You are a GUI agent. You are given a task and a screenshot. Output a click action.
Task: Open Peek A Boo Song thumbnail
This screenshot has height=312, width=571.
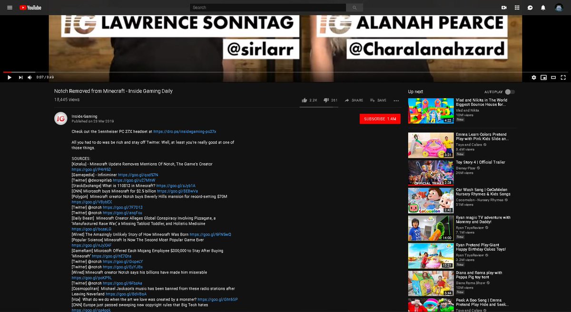point(431,305)
